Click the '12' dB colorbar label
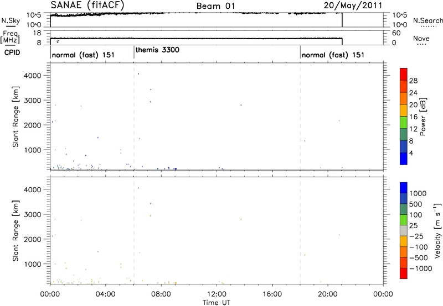The width and height of the screenshot is (443, 306). pyautogui.click(x=413, y=129)
